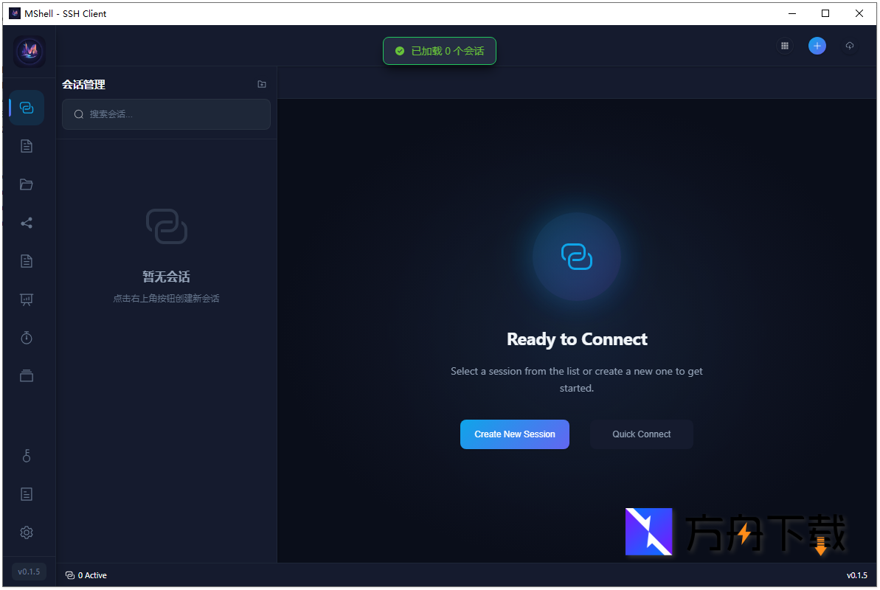Open the presentation chart sidebar icon
The width and height of the screenshot is (880, 590).
(x=27, y=299)
